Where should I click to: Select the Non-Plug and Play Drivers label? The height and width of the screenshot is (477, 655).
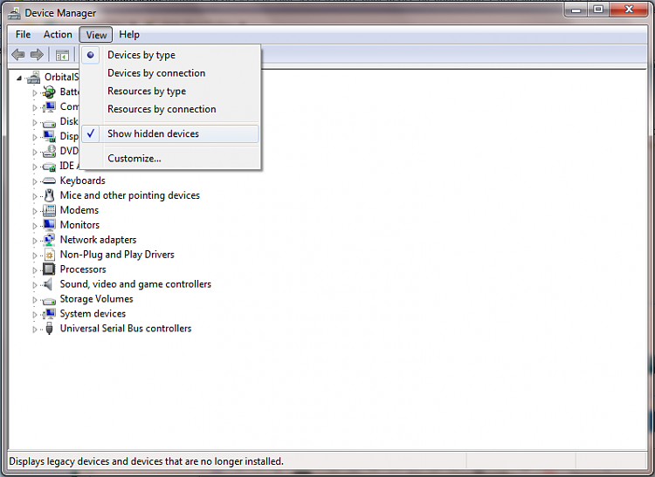(117, 255)
